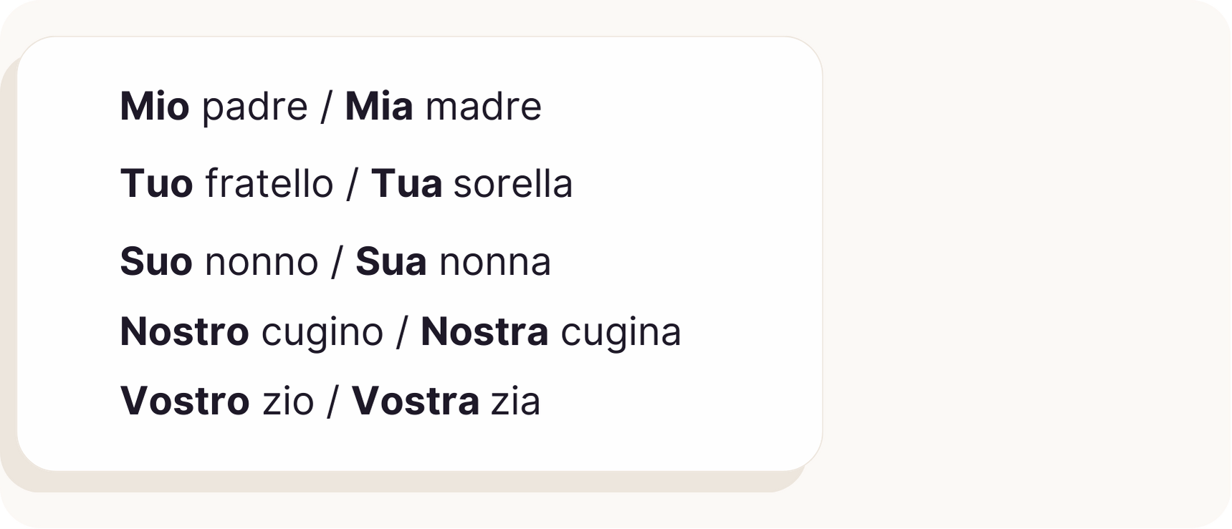
Task: Click the bold word Vostra
Action: [415, 401]
